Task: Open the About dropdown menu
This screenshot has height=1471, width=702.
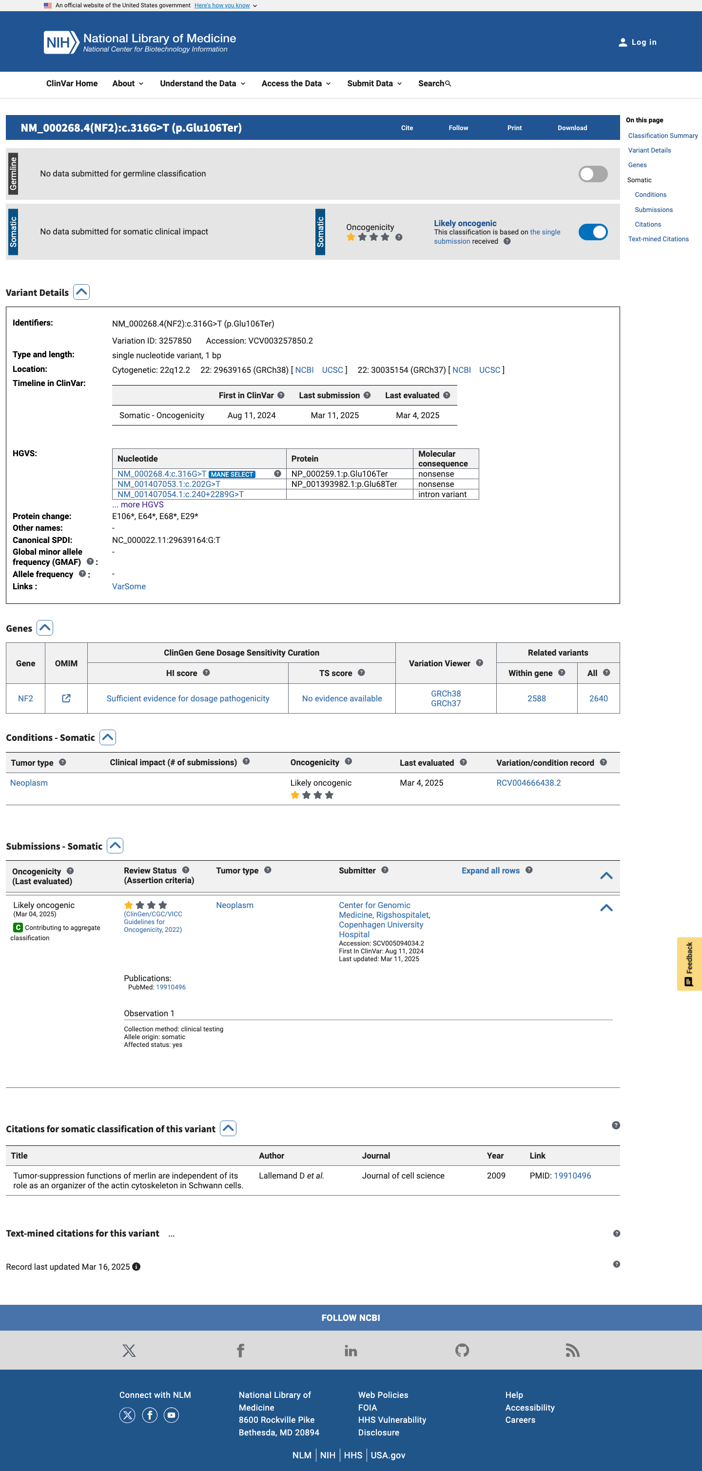Action: coord(128,83)
